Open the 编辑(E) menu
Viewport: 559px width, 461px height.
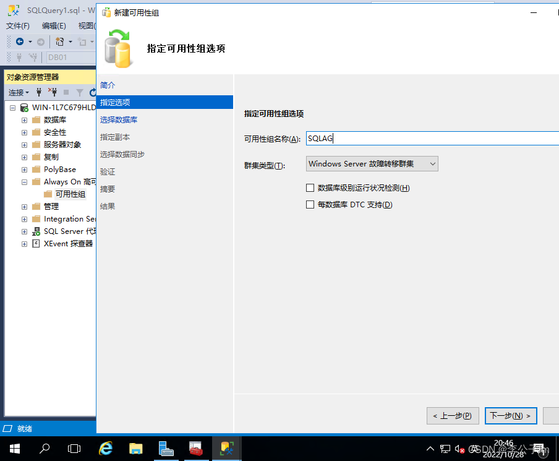coord(54,26)
